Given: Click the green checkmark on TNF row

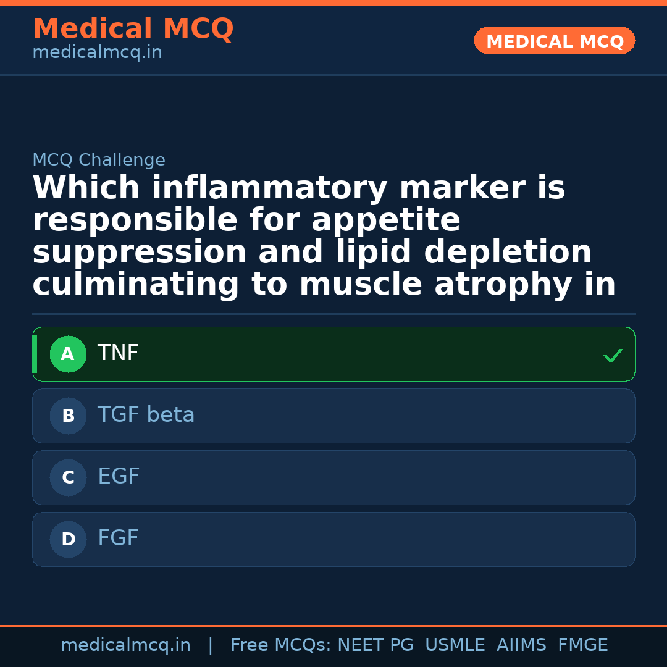Looking at the screenshot, I should pos(613,356).
